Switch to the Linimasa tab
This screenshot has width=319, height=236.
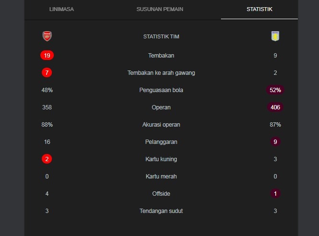pyautogui.click(x=61, y=9)
